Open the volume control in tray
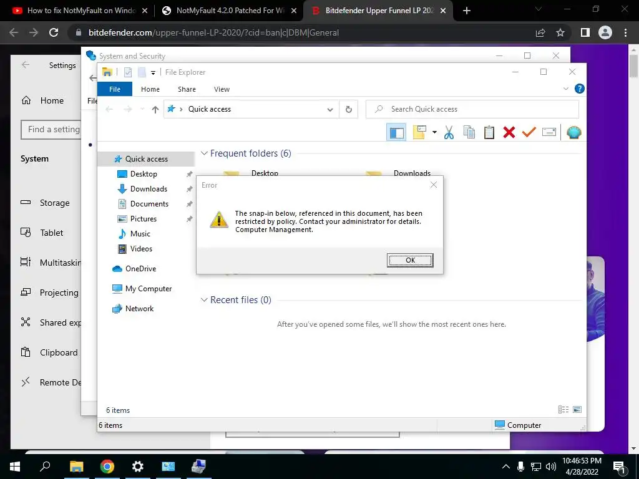639x479 pixels. click(551, 467)
